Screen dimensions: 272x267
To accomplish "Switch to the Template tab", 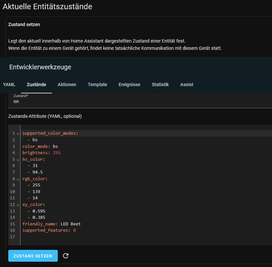I will (97, 84).
